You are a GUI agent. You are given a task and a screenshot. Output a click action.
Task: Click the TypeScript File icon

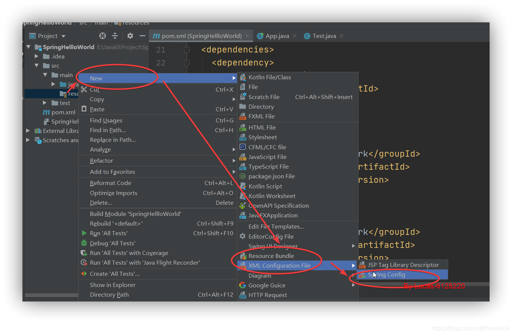(x=243, y=166)
